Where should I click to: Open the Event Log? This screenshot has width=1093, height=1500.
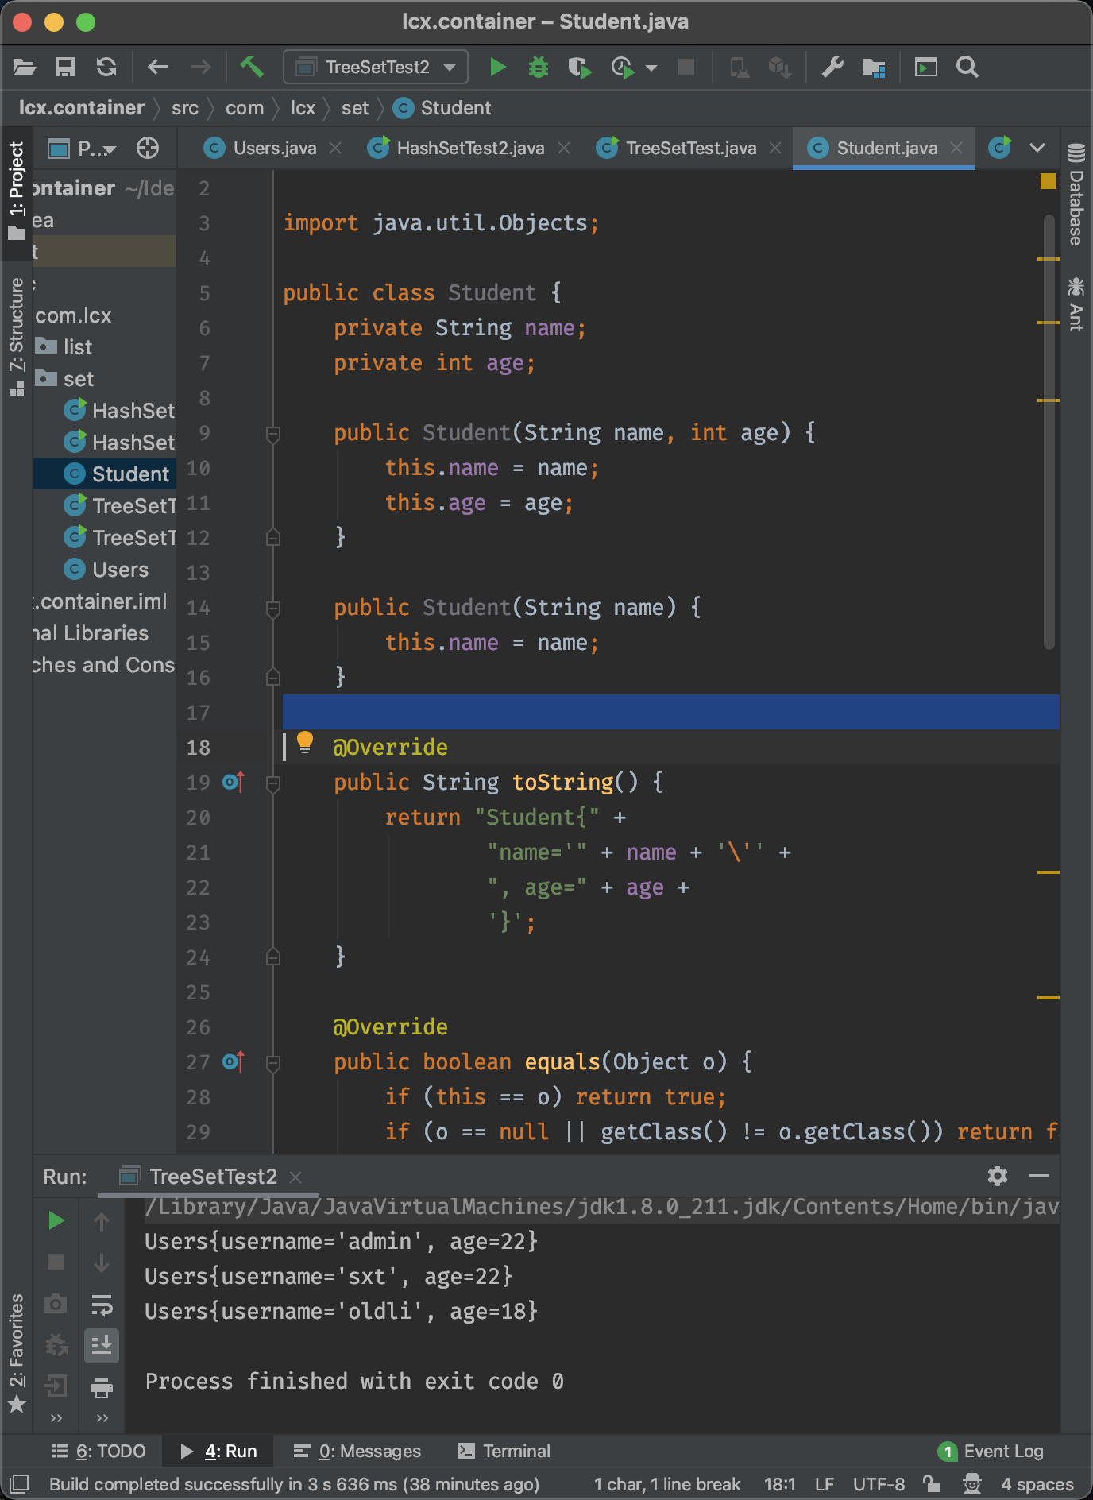click(991, 1451)
